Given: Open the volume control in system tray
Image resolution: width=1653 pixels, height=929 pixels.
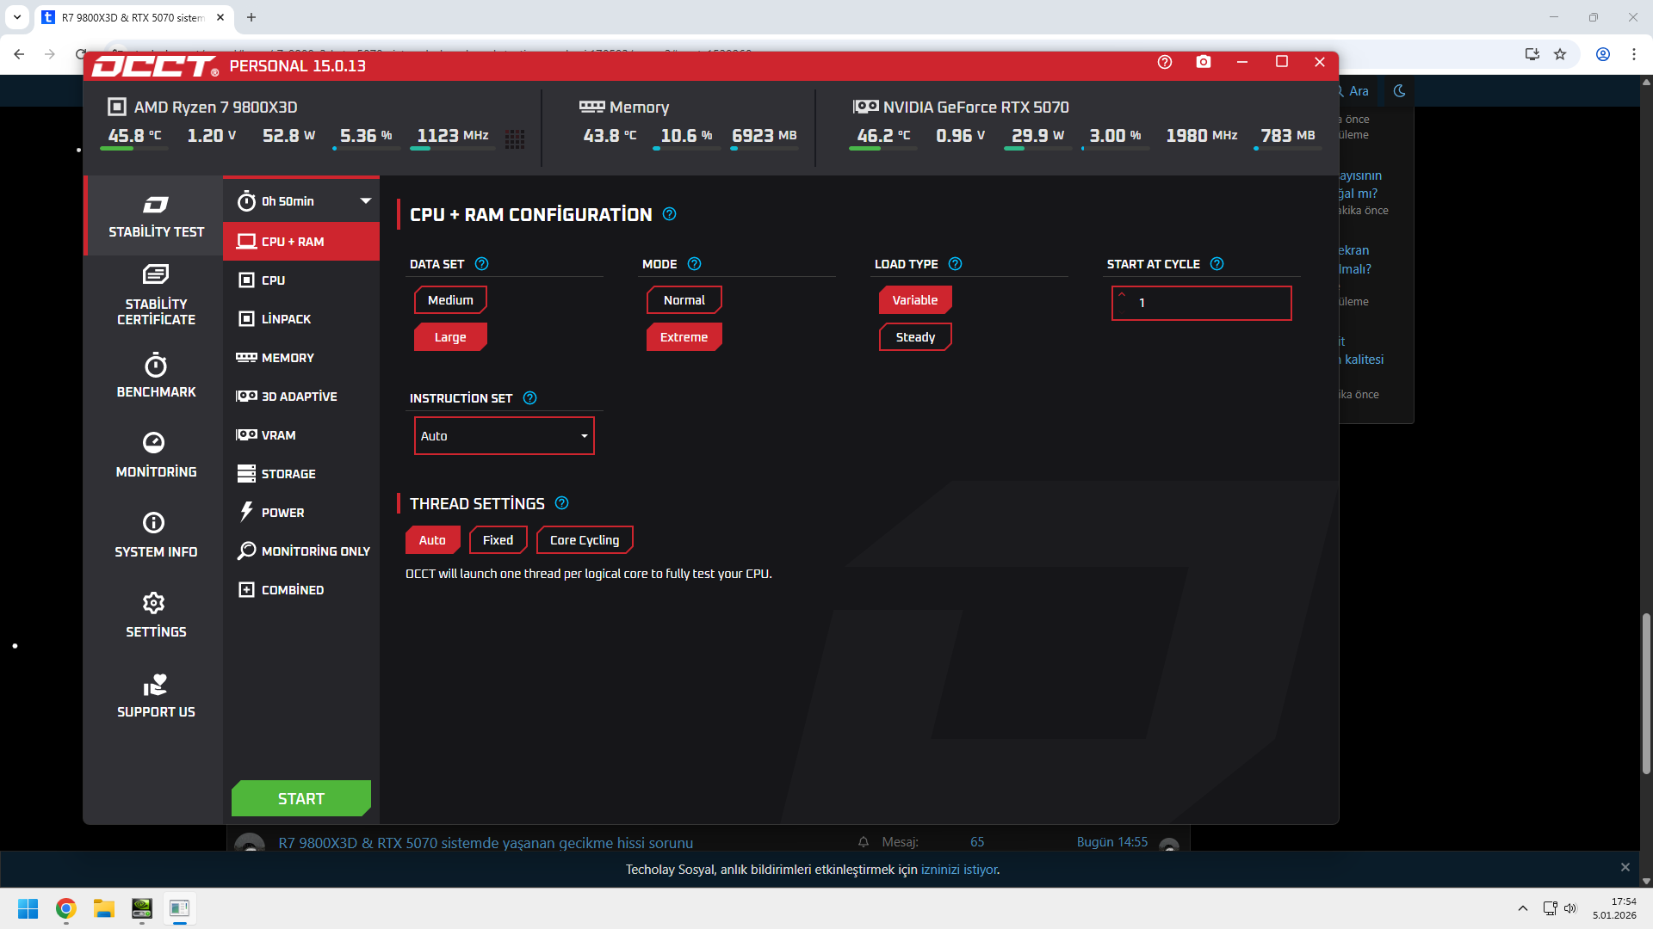Looking at the screenshot, I should click(1570, 908).
